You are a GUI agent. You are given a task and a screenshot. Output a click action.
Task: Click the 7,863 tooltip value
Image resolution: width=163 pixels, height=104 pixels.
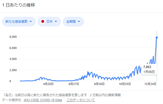(147, 67)
